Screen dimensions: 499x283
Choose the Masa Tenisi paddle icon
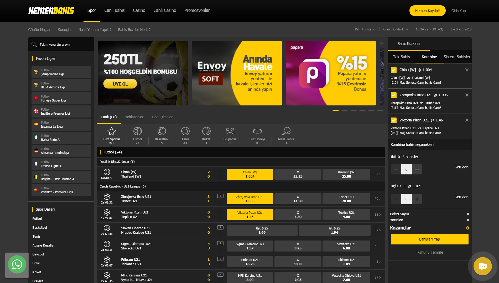[x=286, y=131]
